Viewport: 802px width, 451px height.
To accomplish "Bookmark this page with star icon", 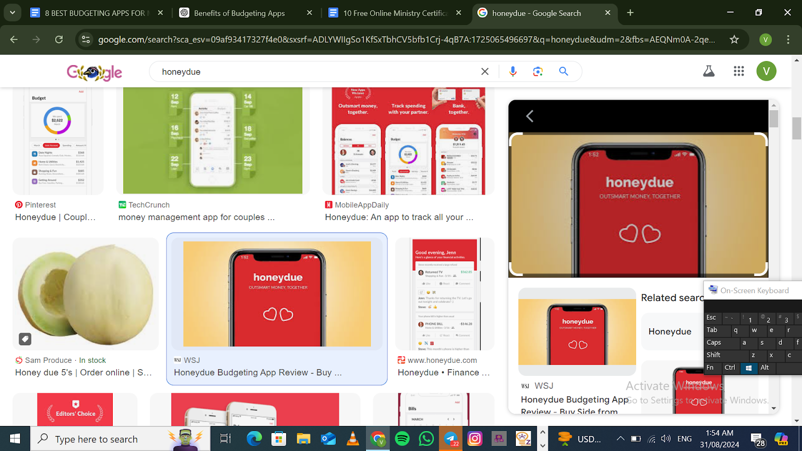I will pos(734,39).
